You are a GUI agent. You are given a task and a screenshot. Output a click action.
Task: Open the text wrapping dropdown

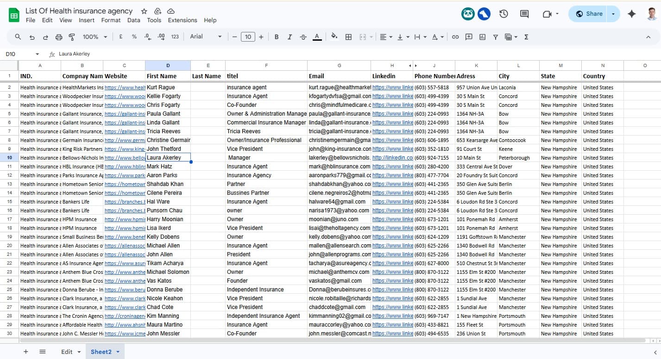coord(421,37)
